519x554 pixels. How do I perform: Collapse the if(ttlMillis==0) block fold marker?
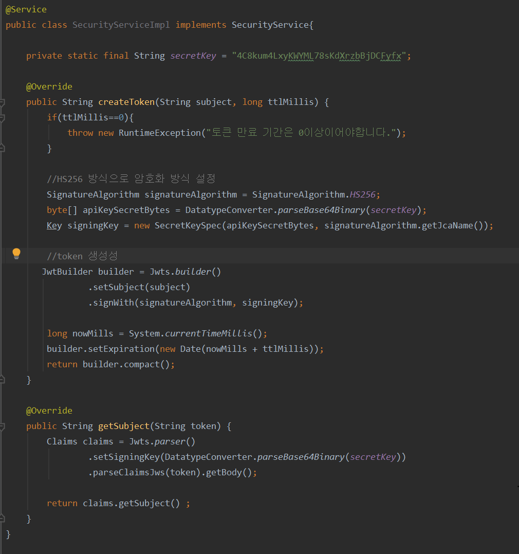tap(2, 118)
